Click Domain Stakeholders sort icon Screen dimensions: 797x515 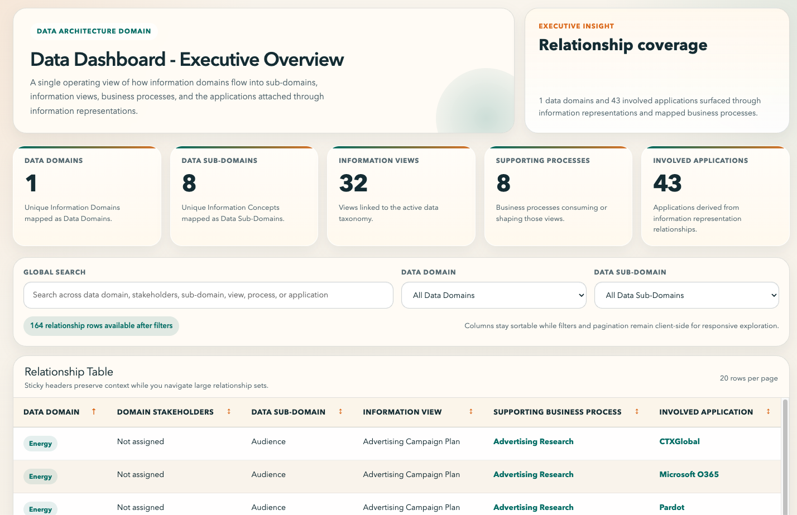coord(229,412)
